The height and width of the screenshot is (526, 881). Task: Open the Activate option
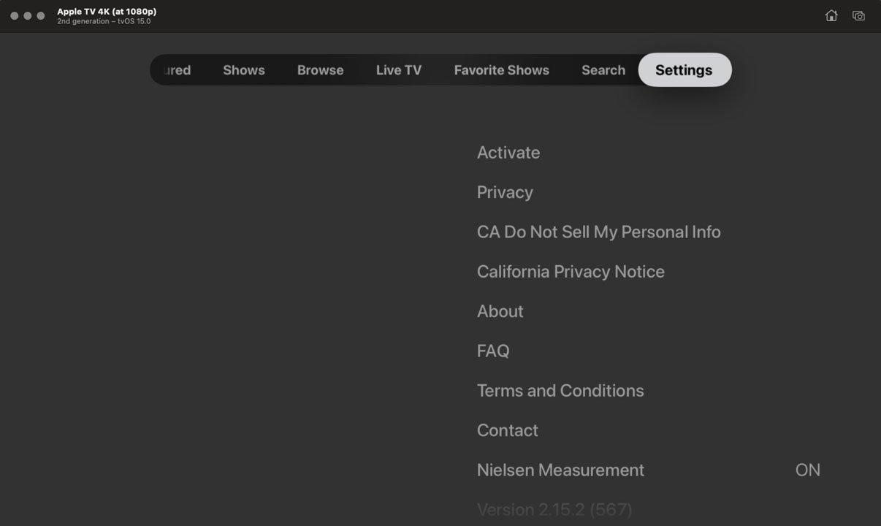point(508,153)
